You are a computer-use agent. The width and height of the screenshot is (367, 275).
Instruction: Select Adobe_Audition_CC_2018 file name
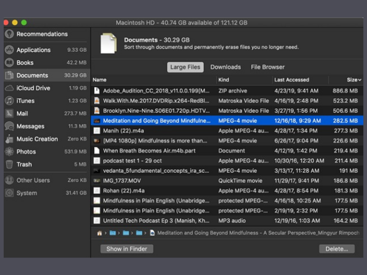click(156, 91)
